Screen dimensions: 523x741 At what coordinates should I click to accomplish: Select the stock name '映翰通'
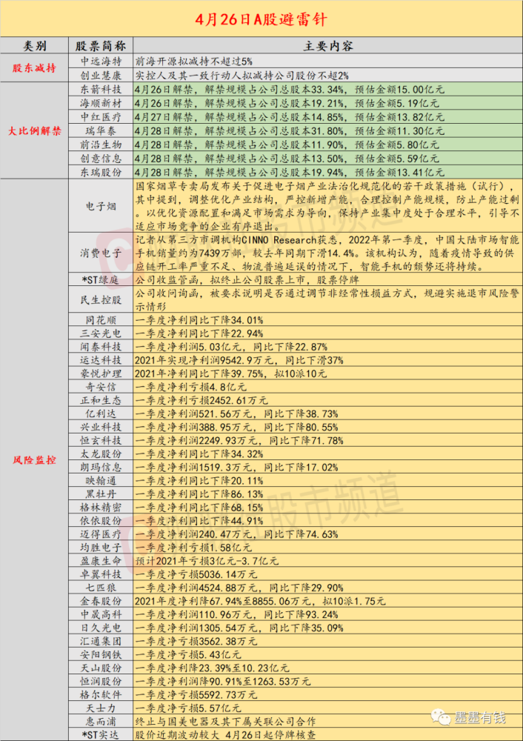[101, 481]
